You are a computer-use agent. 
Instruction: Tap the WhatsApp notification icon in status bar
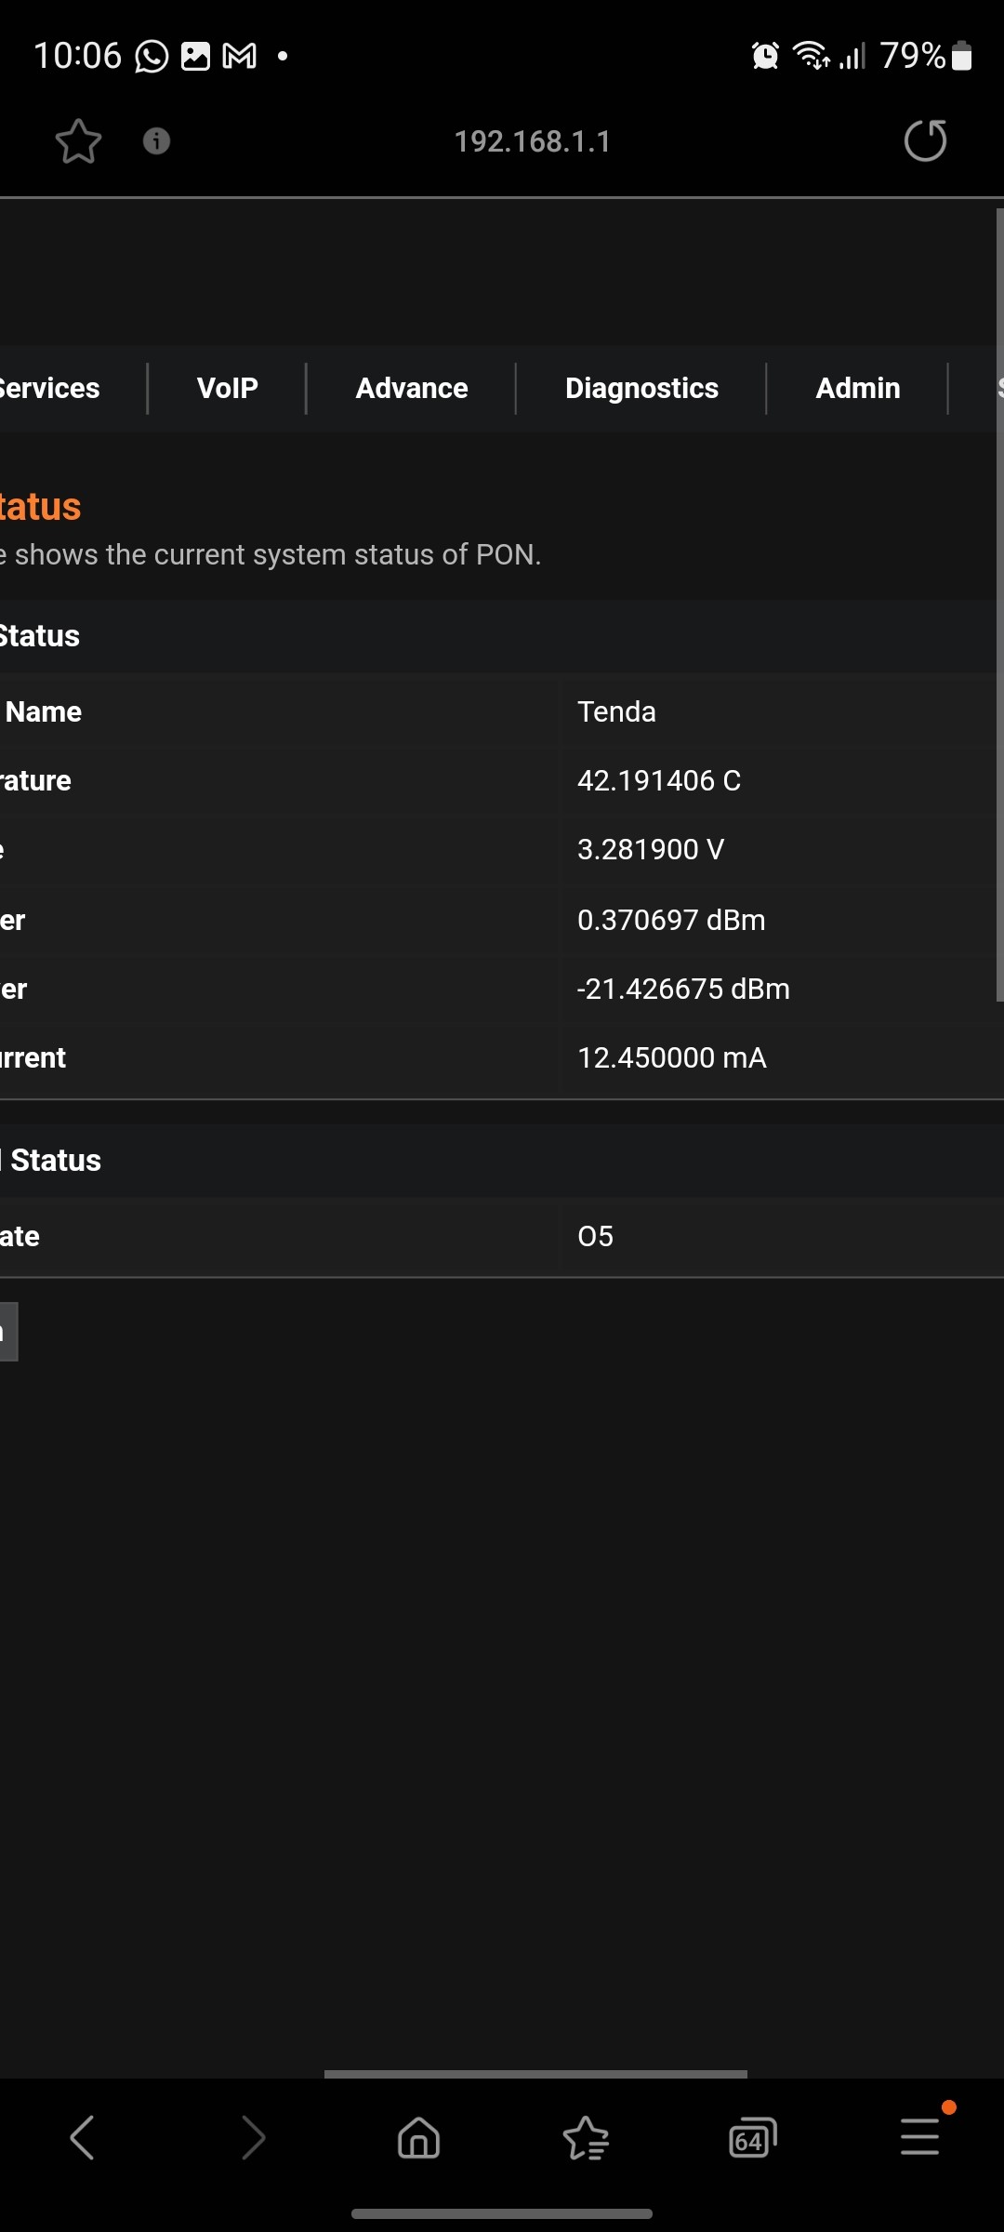click(x=152, y=57)
